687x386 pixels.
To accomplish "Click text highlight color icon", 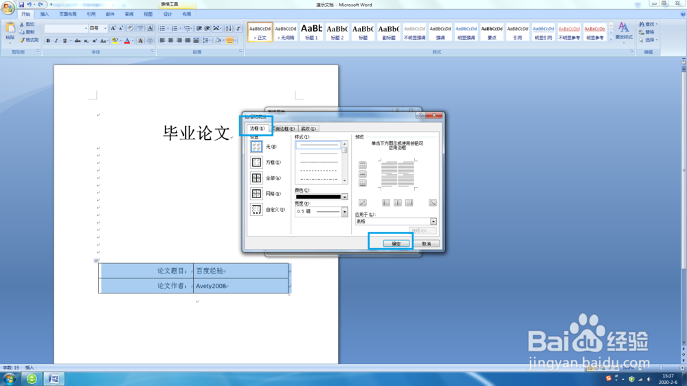I will pos(115,40).
